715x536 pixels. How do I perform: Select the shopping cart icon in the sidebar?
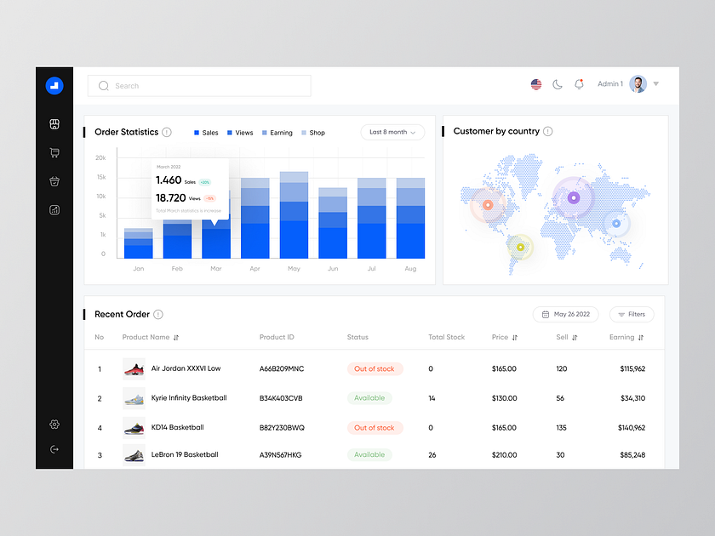54,152
